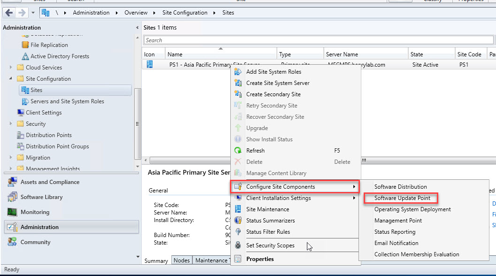This screenshot has width=496, height=276.
Task: Expand the Cloud Services tree node
Action: [11, 68]
